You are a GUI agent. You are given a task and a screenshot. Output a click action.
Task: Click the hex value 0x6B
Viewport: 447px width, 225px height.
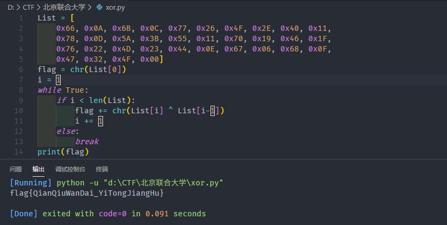pyautogui.click(x=122, y=29)
